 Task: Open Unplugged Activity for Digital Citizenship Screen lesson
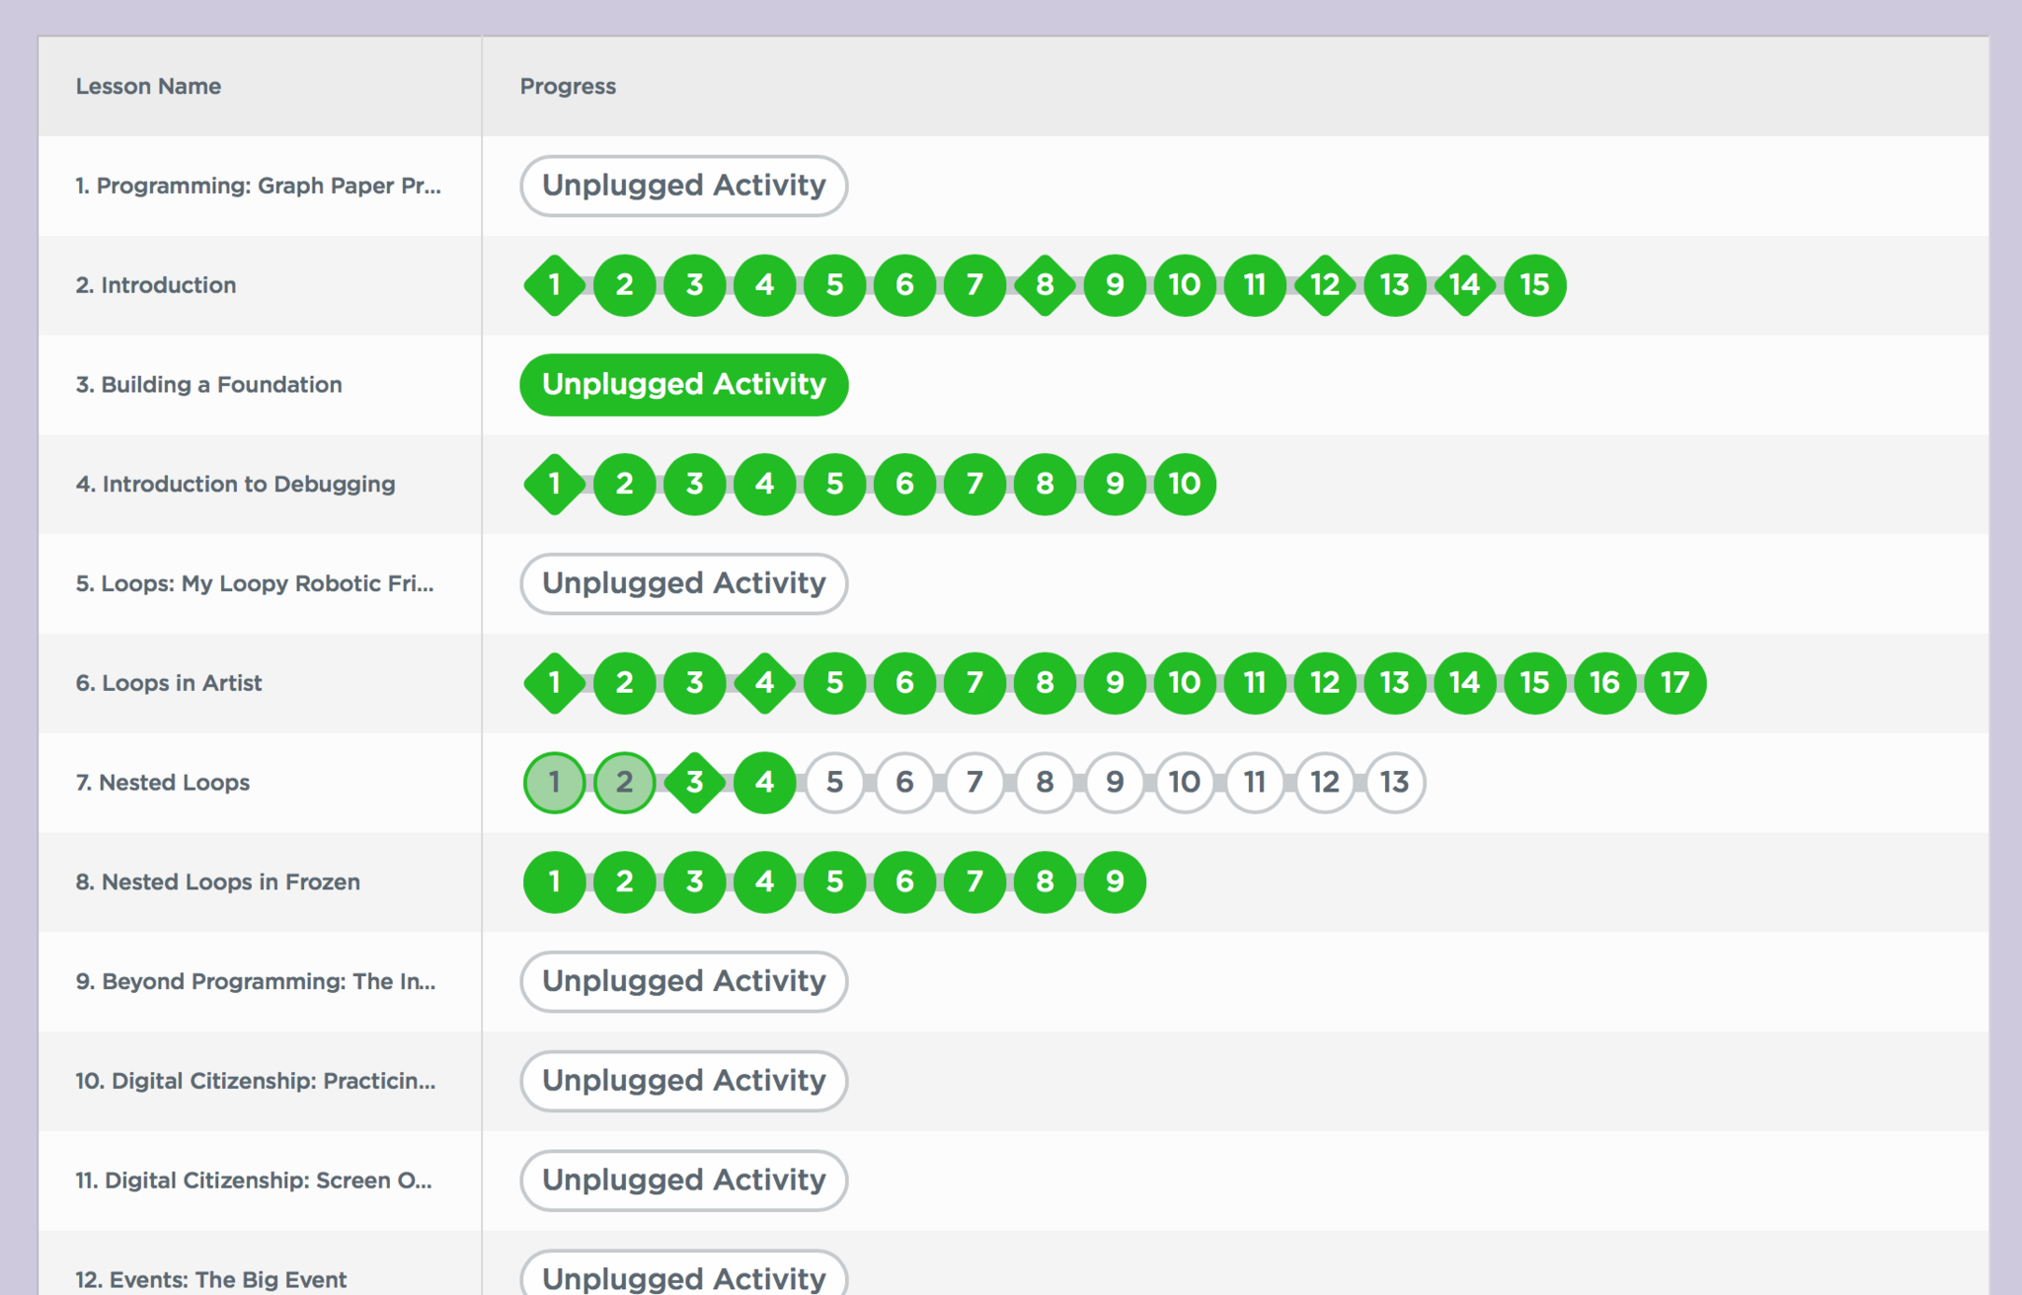pyautogui.click(x=683, y=1181)
